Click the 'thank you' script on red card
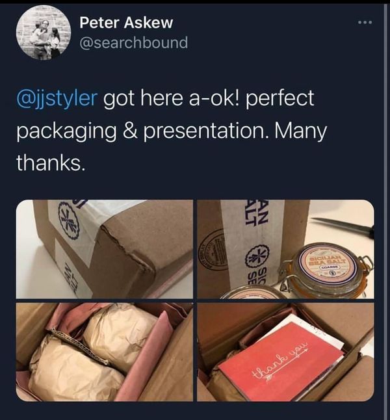The height and width of the screenshot is (420, 390). pyautogui.click(x=281, y=361)
